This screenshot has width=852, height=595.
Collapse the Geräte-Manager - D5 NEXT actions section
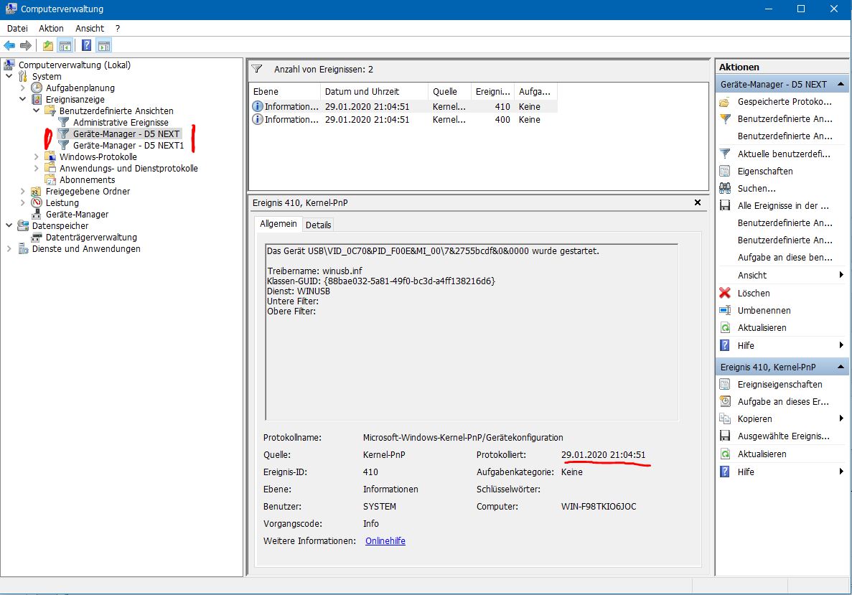point(841,84)
